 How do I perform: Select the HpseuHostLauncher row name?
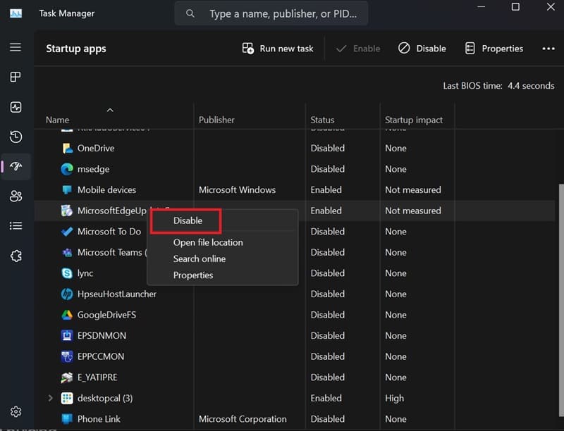[x=117, y=294]
